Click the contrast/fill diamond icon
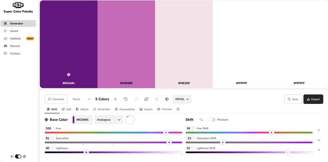The height and width of the screenshot is (162, 328). pos(167,99)
